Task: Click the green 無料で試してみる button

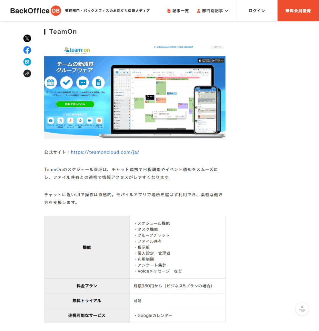Action: pos(75,104)
